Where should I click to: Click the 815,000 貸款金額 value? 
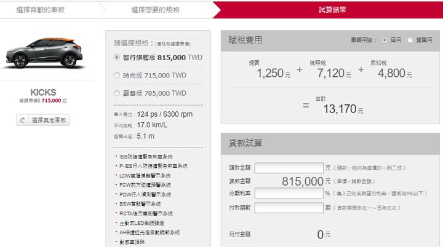(303, 181)
